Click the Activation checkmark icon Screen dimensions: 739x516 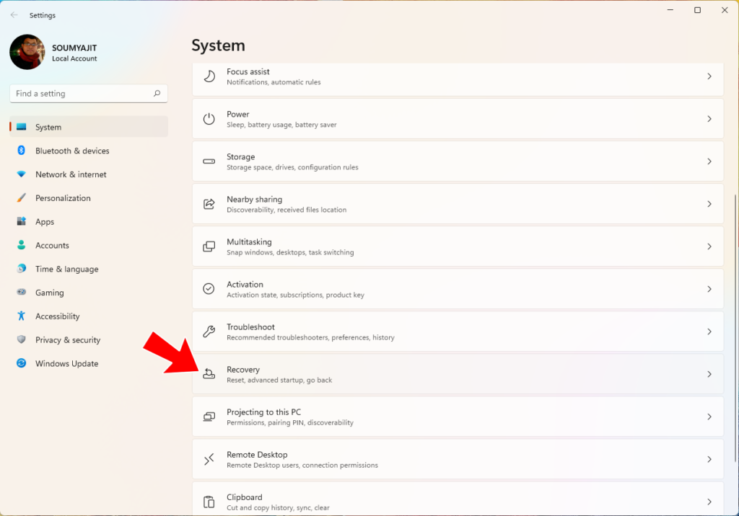209,288
